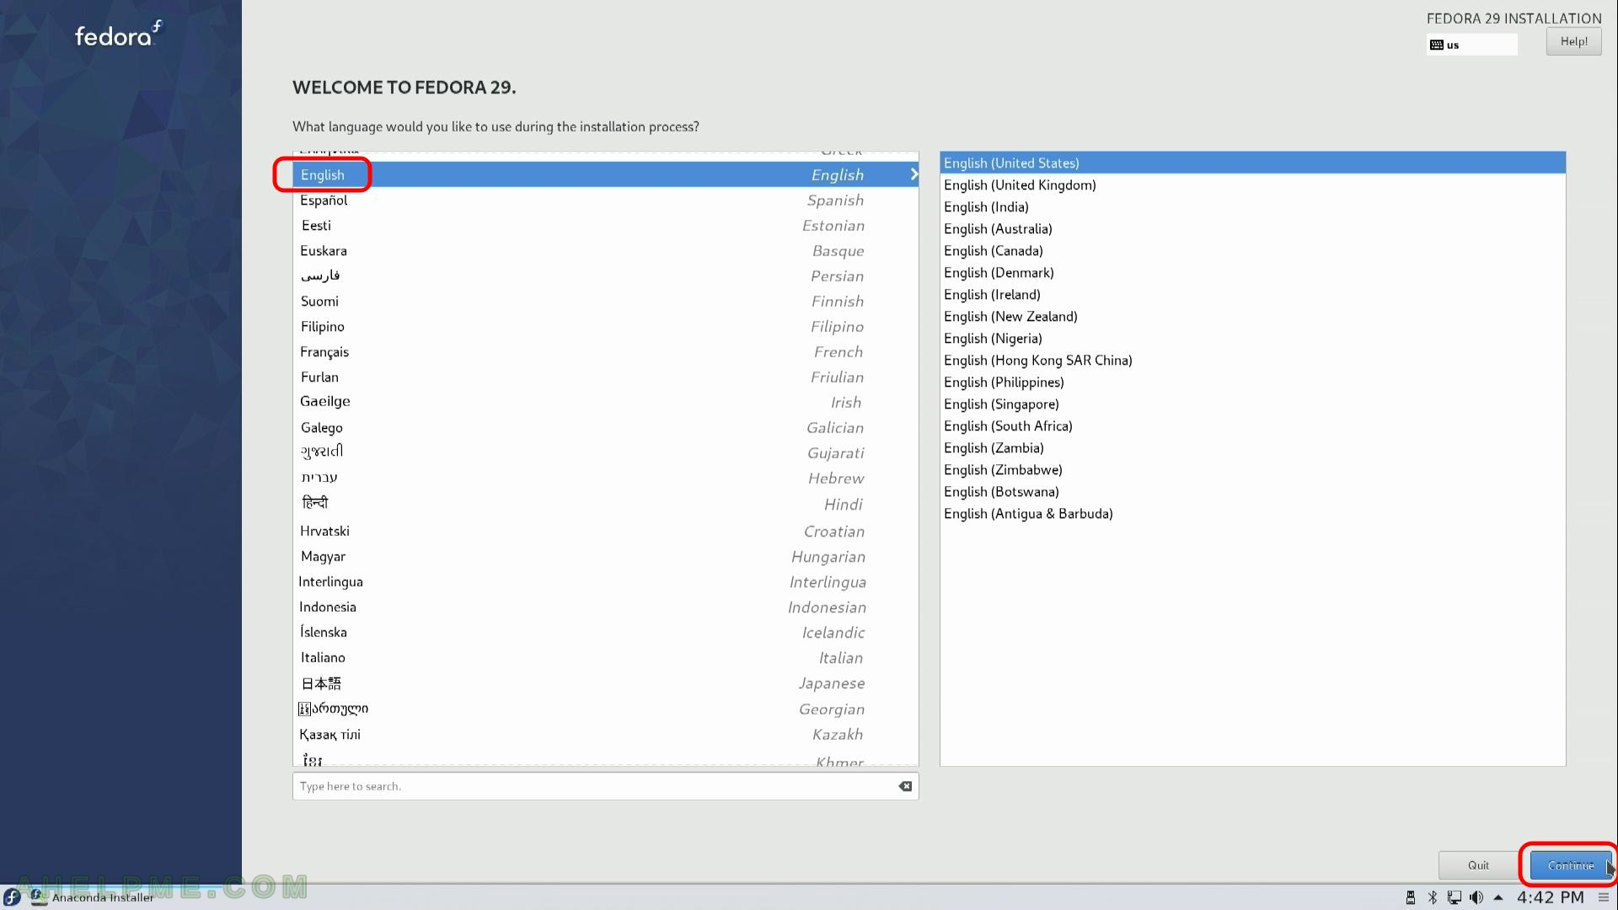Open the panel menu hamburger icon
This screenshot has width=1618, height=910.
click(1604, 898)
